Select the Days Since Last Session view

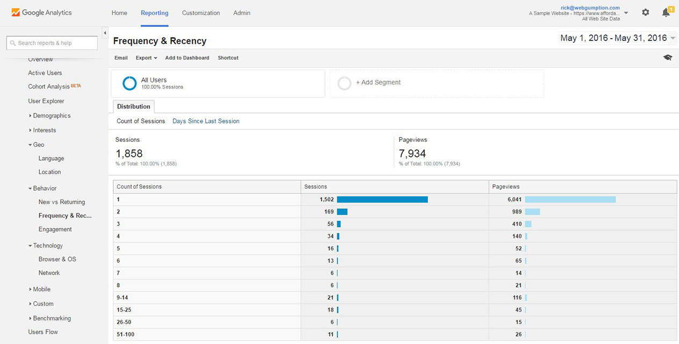[x=206, y=121]
